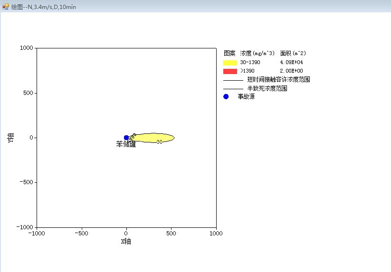Click the 面积(m^2) legend header
This screenshot has width=391, height=272.
point(293,53)
